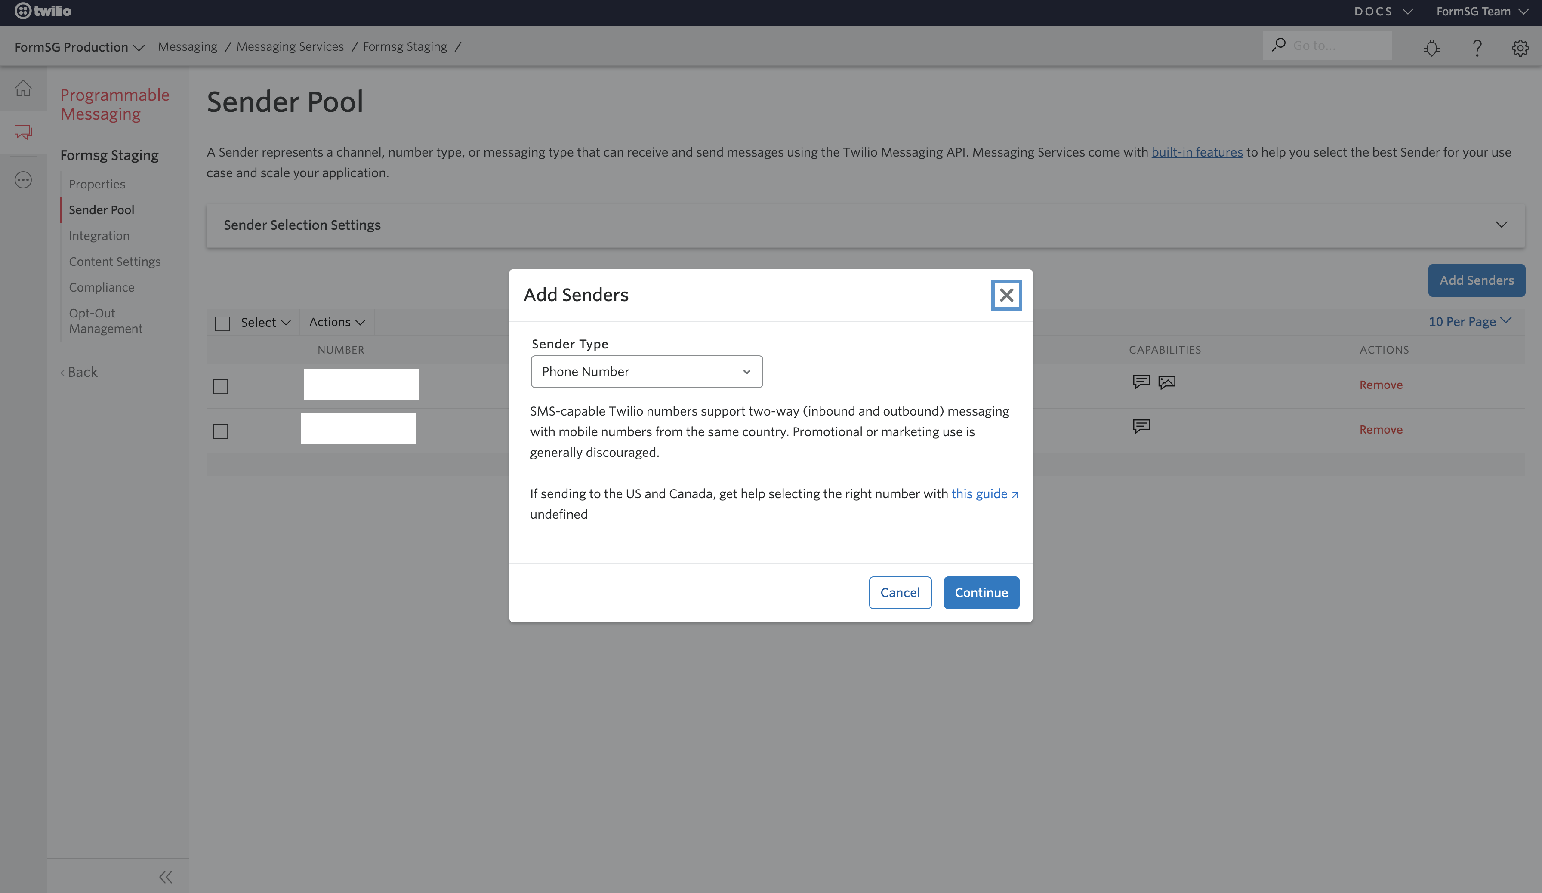Open the Integration sidebar item
Image resolution: width=1542 pixels, height=893 pixels.
99,235
